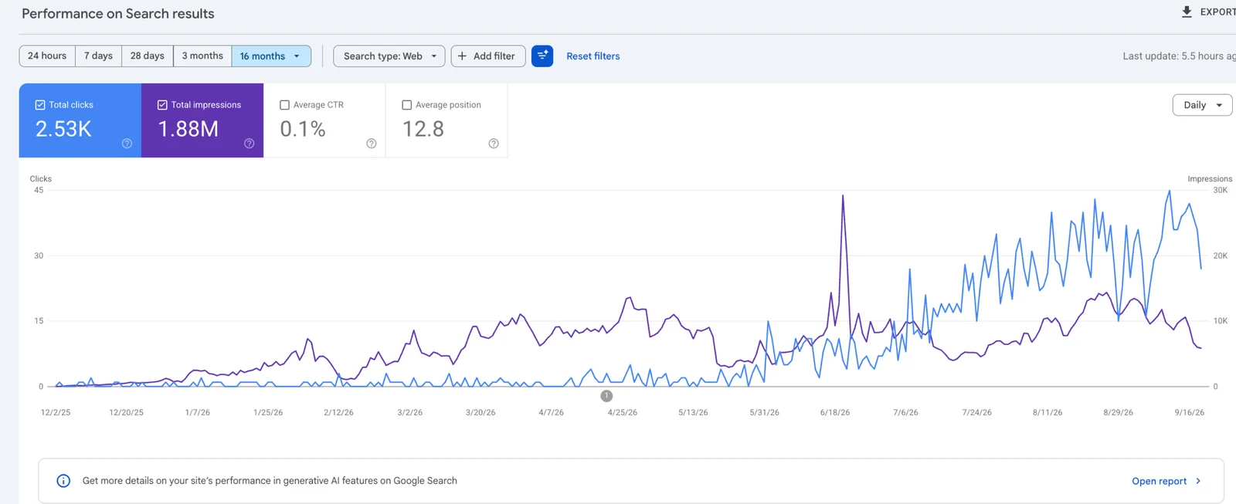Select the 3 months date range
The image size is (1236, 504).
click(202, 56)
